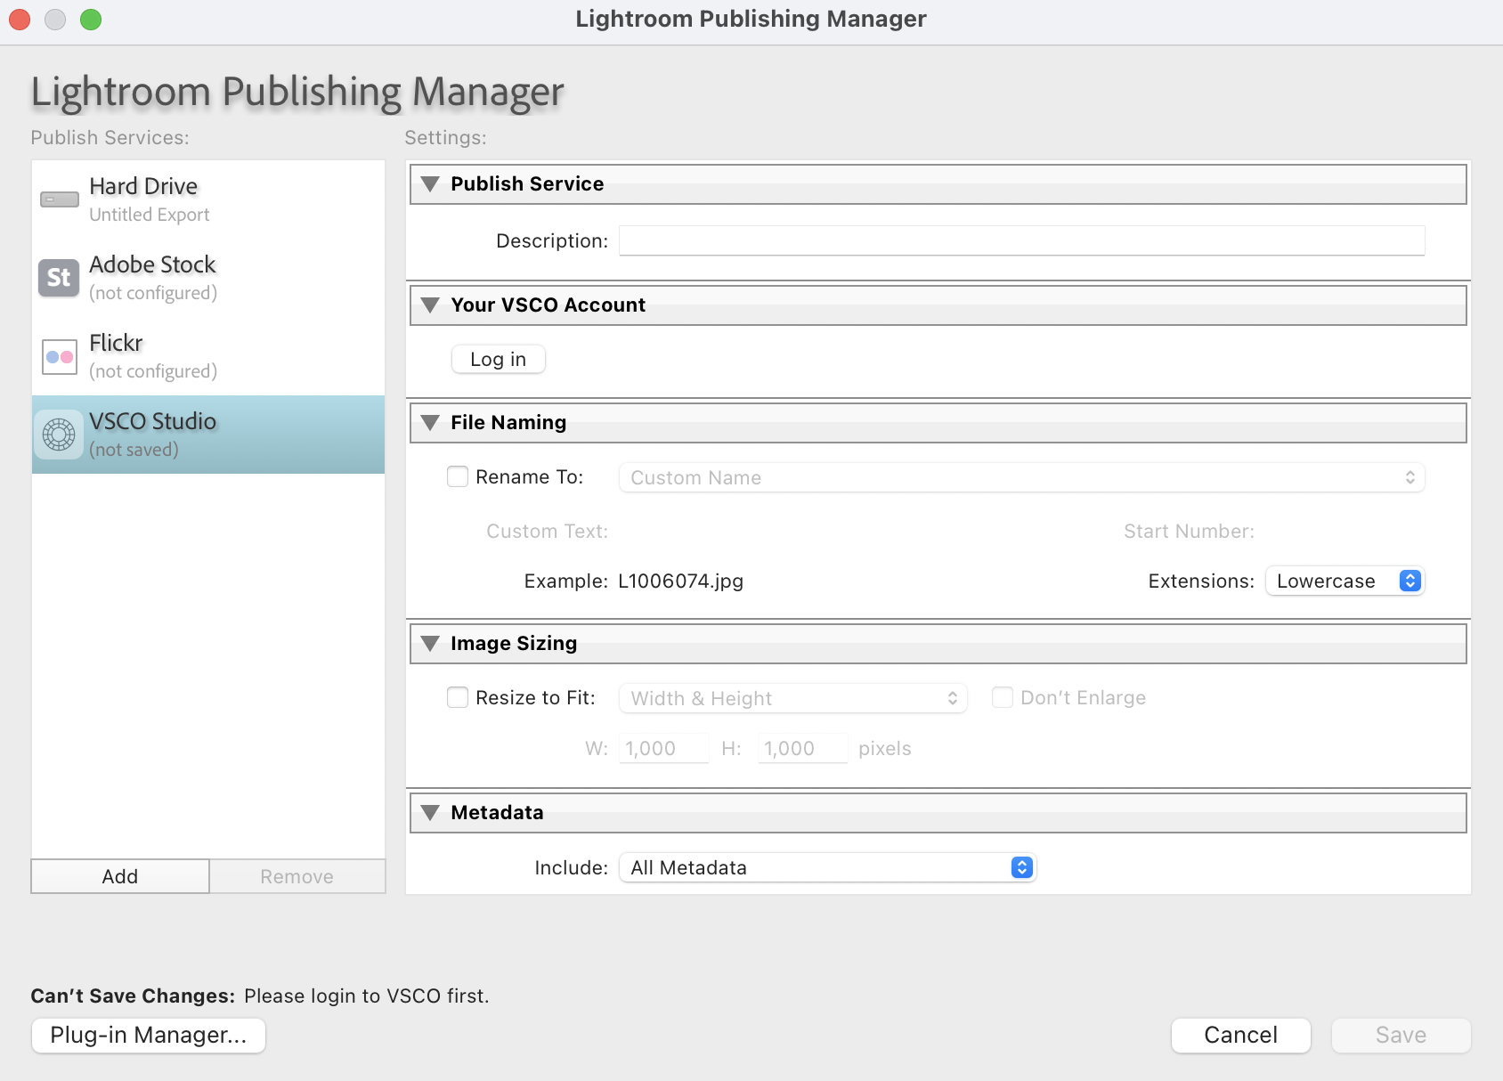Click the Flickr dots icon

click(x=60, y=356)
